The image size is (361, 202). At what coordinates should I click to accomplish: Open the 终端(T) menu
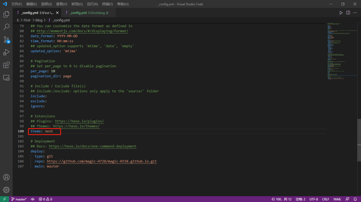[108, 4]
